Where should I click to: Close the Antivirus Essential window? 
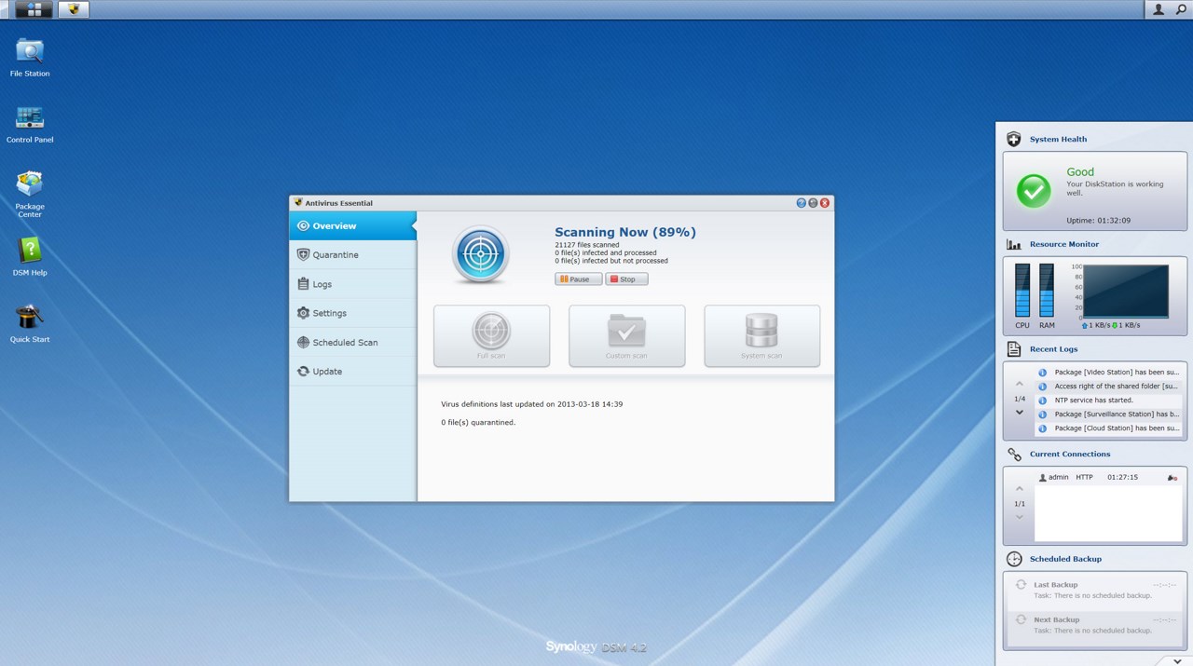coord(825,203)
